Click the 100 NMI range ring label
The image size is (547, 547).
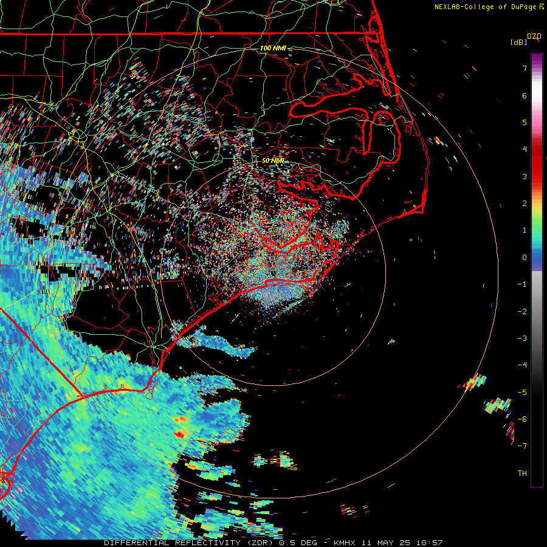(x=273, y=48)
